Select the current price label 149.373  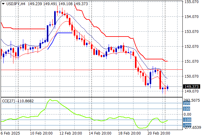click(x=192, y=87)
